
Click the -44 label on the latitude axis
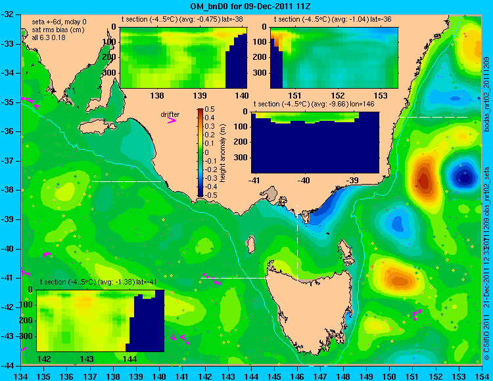pyautogui.click(x=9, y=366)
